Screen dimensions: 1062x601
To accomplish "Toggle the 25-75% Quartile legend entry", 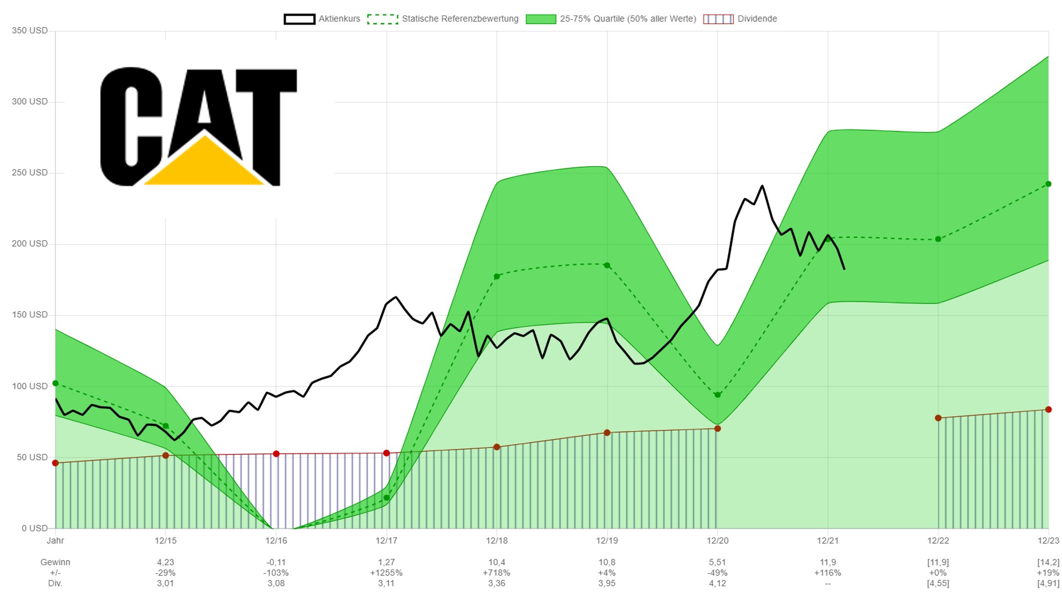I will coord(611,19).
